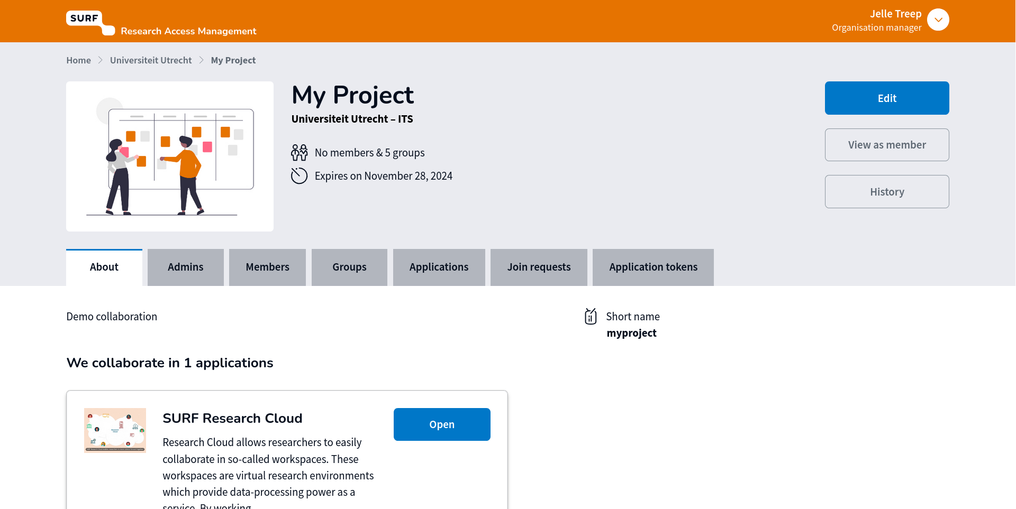This screenshot has width=1016, height=509.
Task: Click the My Project illustration image
Action: pos(170,156)
